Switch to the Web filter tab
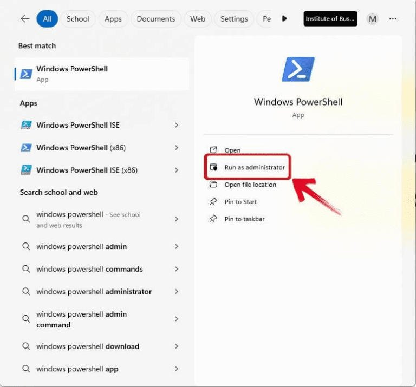 198,19
